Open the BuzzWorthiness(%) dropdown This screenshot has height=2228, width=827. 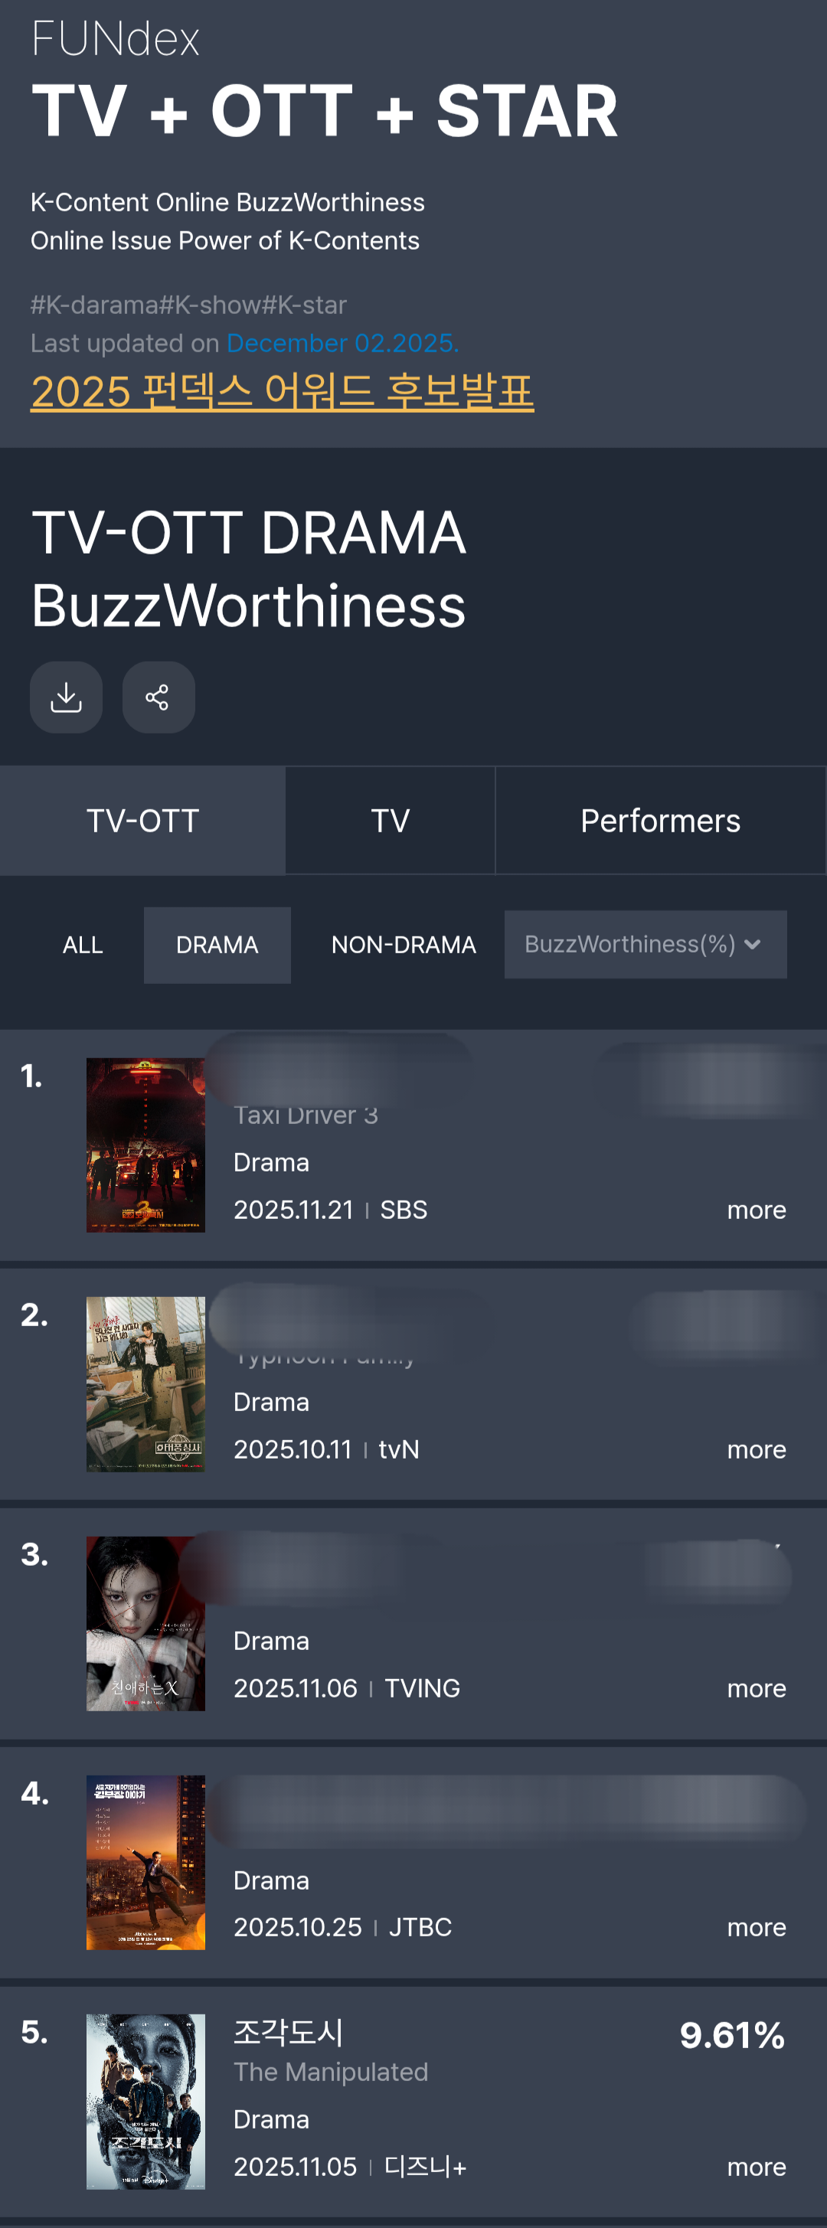tap(646, 945)
